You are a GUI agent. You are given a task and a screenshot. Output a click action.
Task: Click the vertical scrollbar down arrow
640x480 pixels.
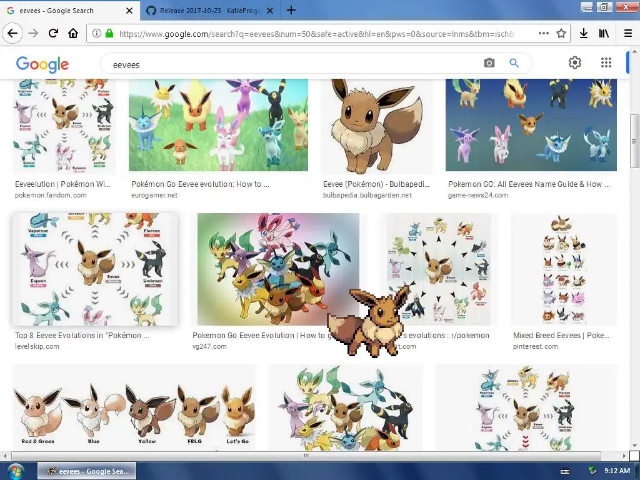[634, 445]
